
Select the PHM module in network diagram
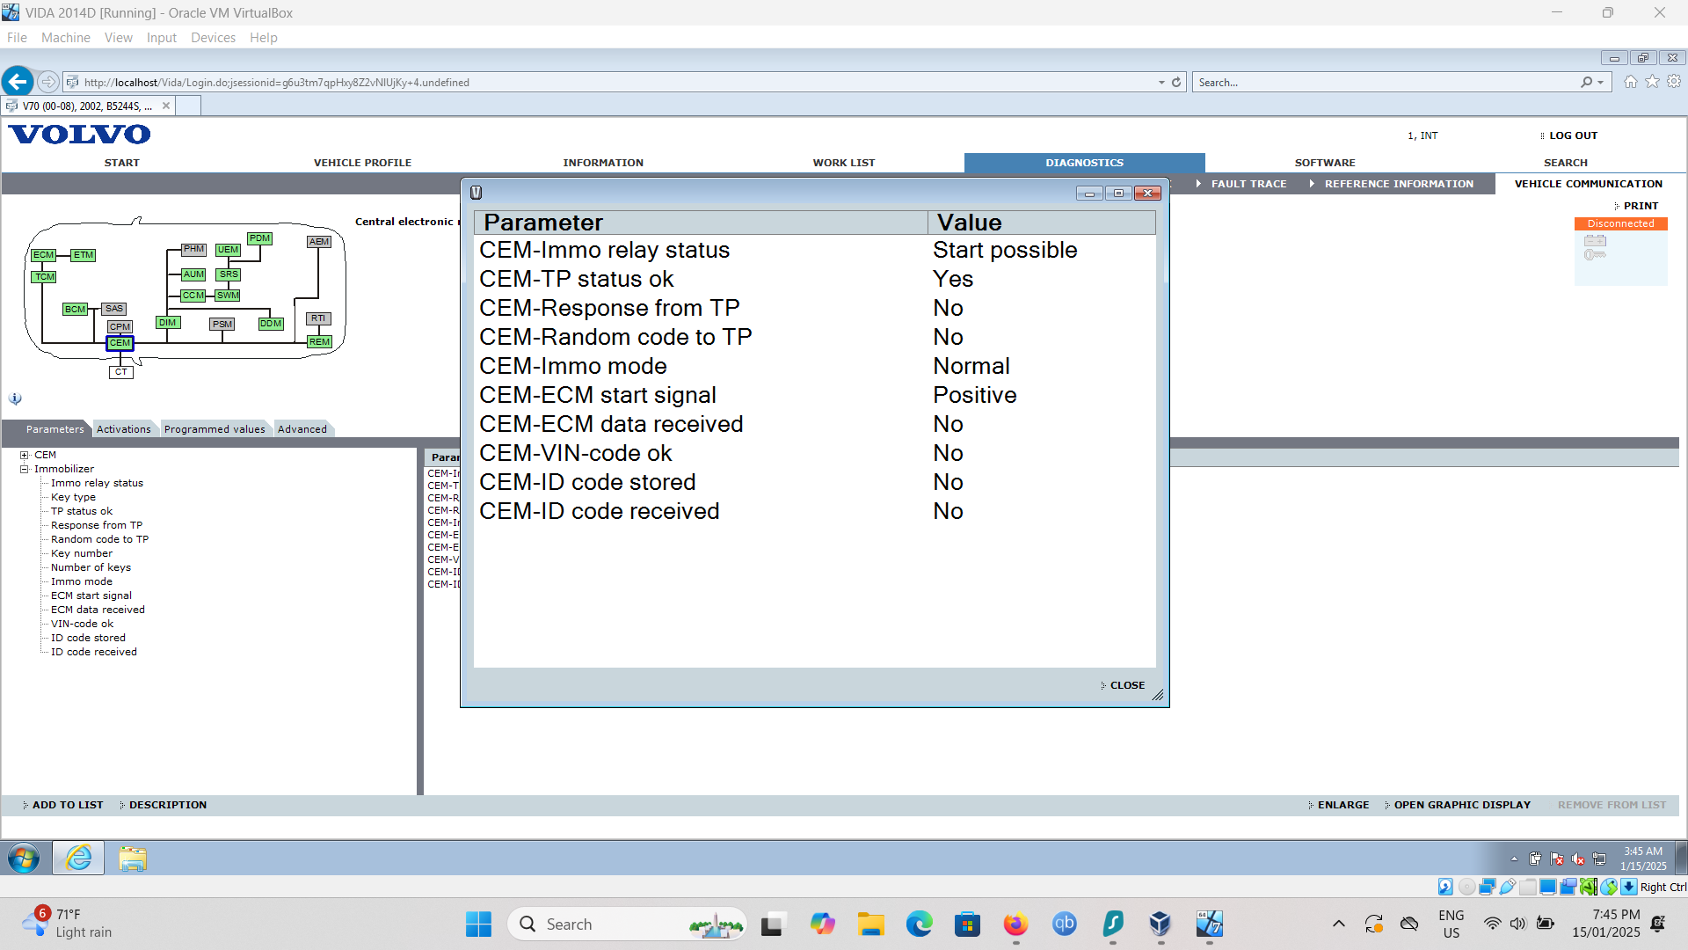pyautogui.click(x=193, y=249)
